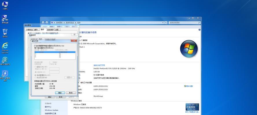257x115 pixels.
Task: Switch to the 系统保护 tab in 系统属性
Action: 50,30
